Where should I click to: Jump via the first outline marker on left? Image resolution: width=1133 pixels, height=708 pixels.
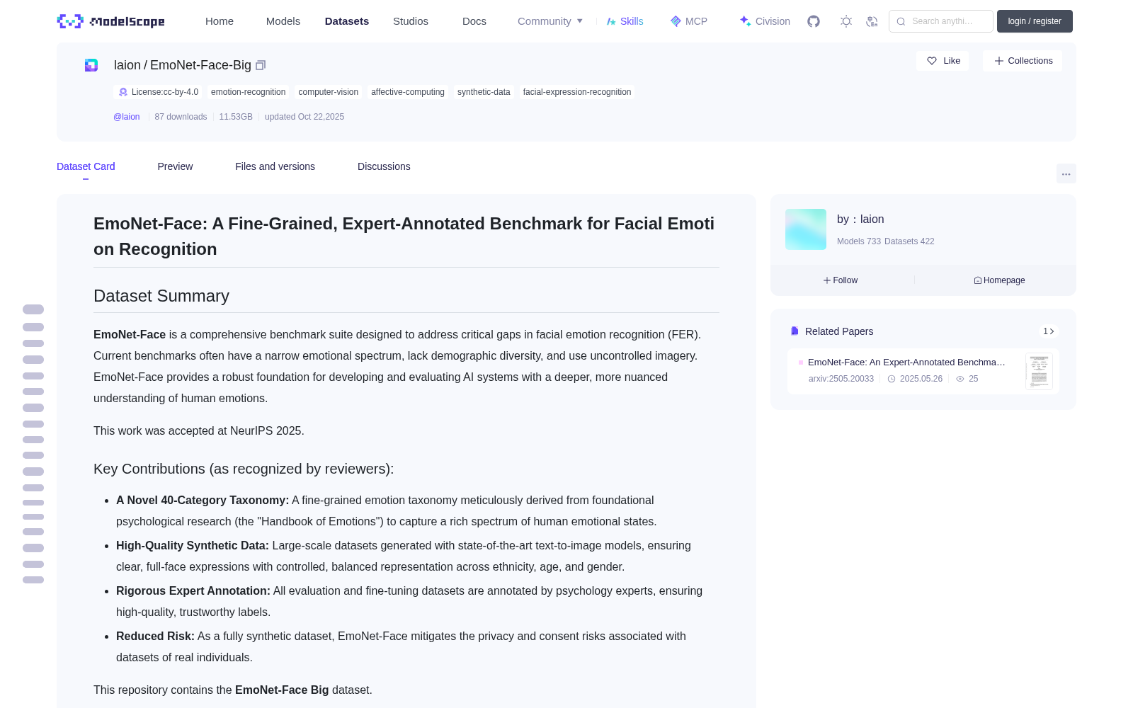(x=33, y=309)
